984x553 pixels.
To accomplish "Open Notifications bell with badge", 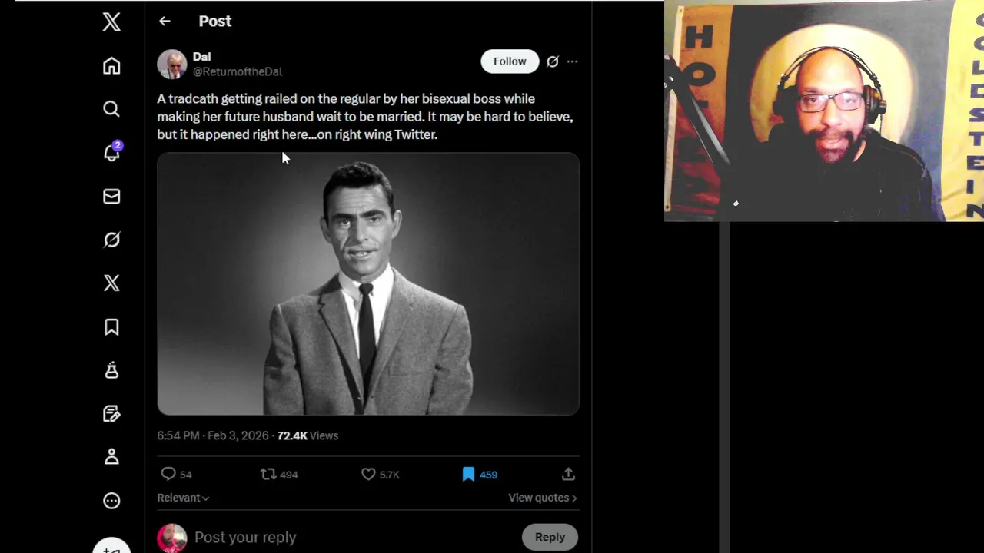I will click(x=111, y=153).
